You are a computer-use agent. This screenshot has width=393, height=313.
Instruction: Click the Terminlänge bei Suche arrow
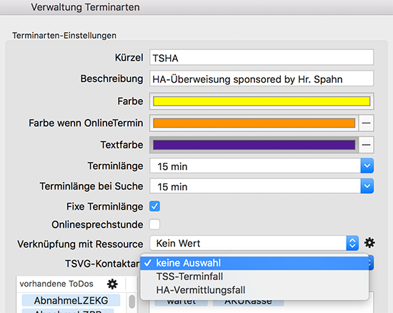point(367,186)
